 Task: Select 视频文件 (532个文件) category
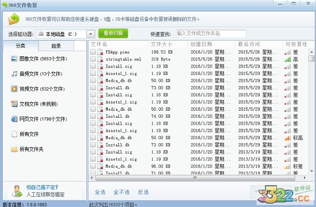(x=38, y=89)
